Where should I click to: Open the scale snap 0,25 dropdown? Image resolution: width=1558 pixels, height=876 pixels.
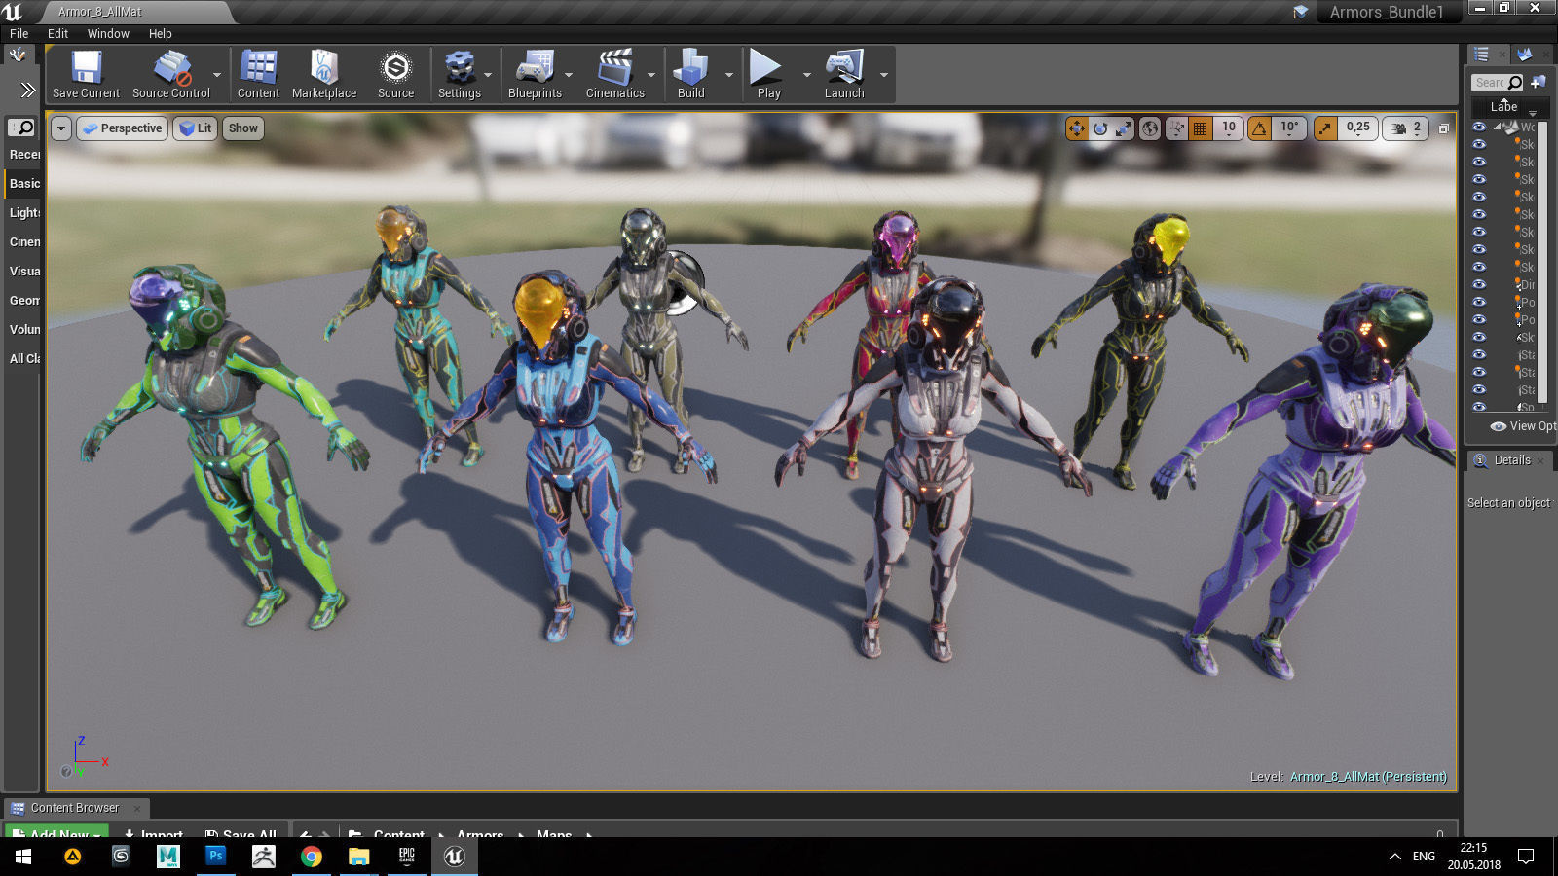1357,128
